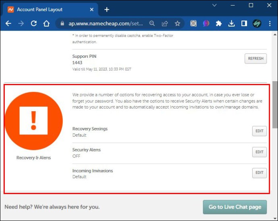This screenshot has width=278, height=221.
Task: Open the profile avatar menu
Action: click(x=257, y=23)
